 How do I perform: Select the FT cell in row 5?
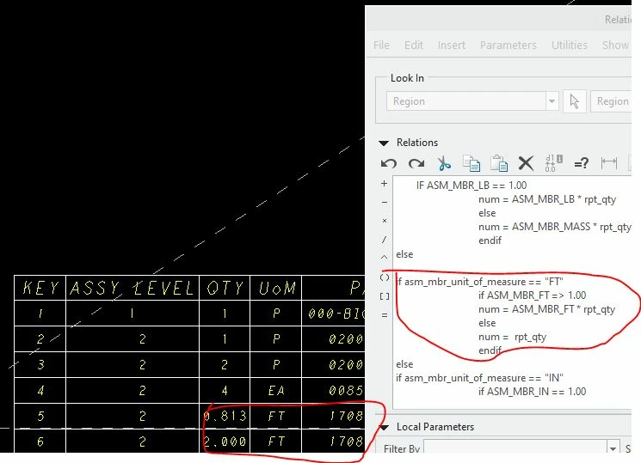(276, 416)
